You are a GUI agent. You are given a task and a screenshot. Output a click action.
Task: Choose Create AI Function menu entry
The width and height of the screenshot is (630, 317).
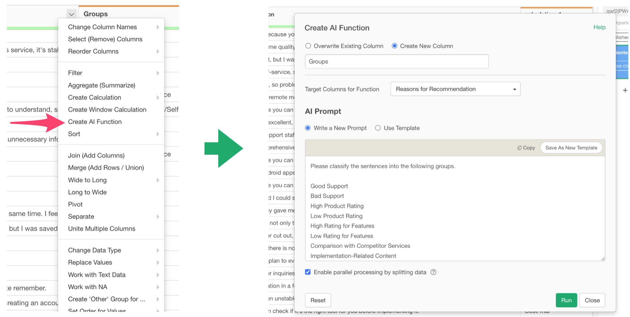point(111,122)
